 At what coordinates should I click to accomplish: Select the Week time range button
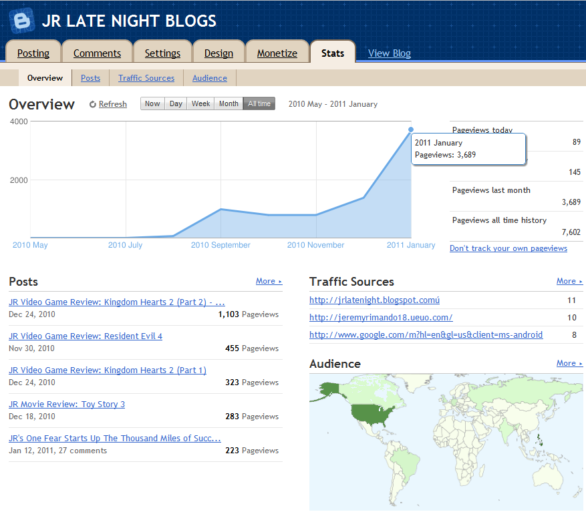click(x=200, y=103)
